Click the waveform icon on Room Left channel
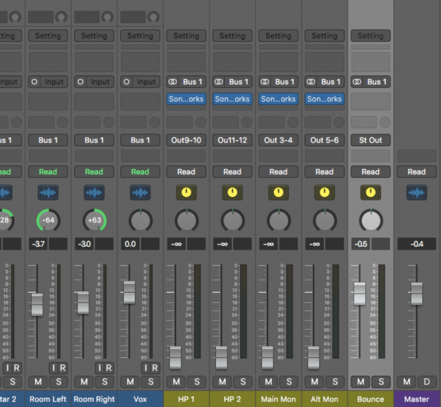Viewport: 441px width, 407px height. [48, 192]
